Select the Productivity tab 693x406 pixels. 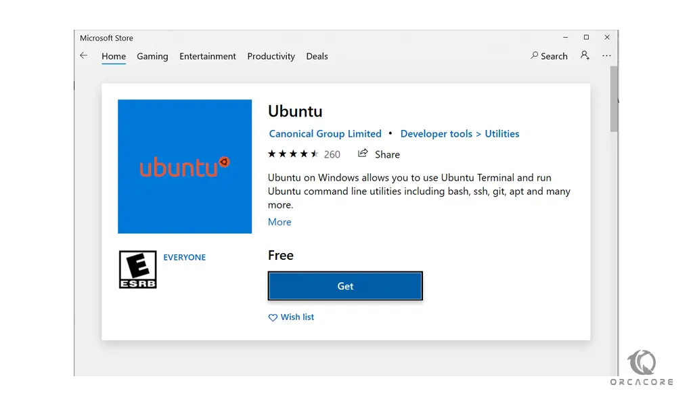(271, 57)
